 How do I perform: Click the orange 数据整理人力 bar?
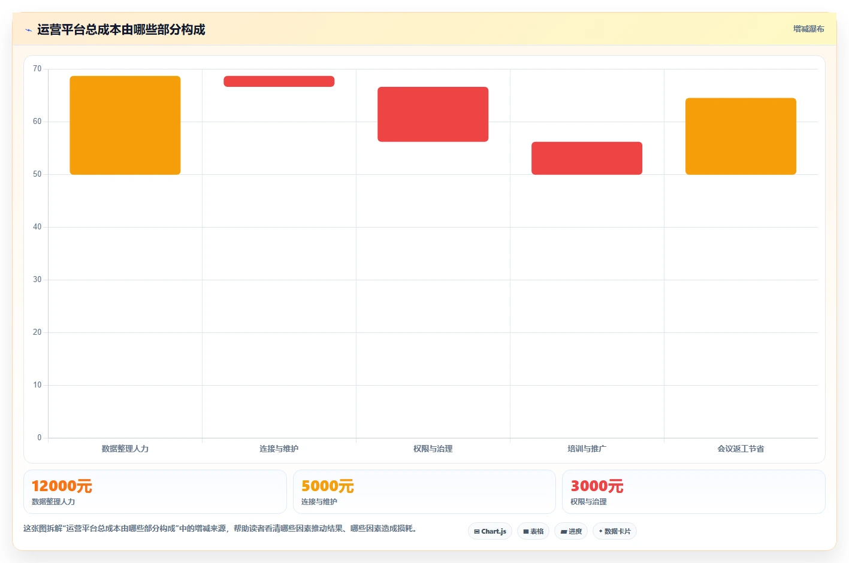coord(125,125)
